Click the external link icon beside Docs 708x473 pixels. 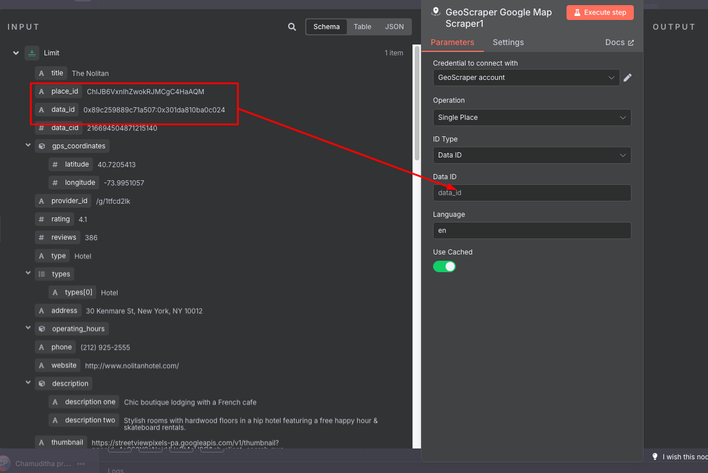631,43
